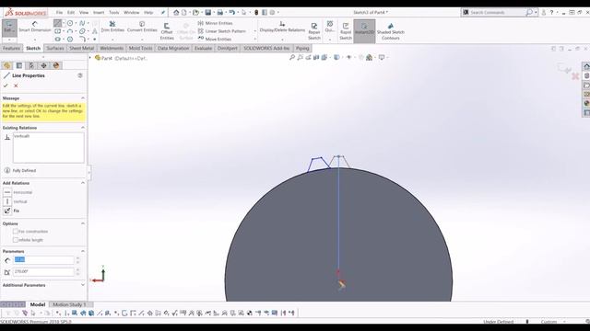
Task: Expand the Part4 tree item in the viewport
Action: pyautogui.click(x=90, y=58)
